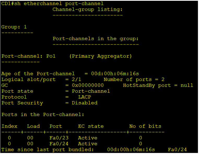Image resolution: width=199 pixels, height=154 pixels.
Task: Click the 'Age of the Port-channel' line
Action: 38,74
